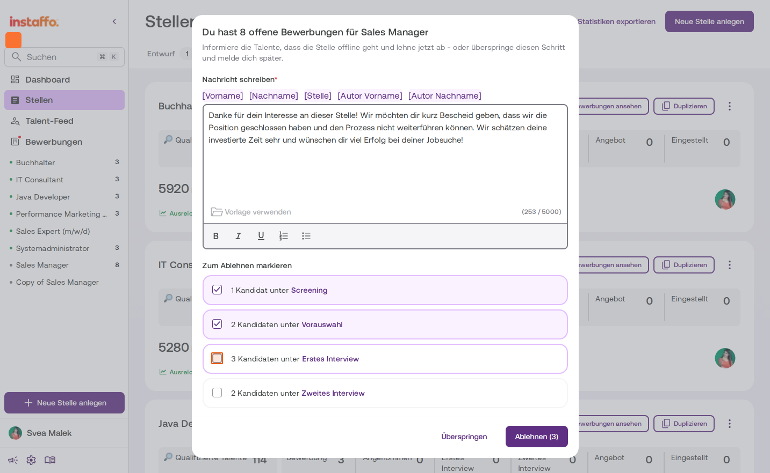Open the announcements megaphone icon
The image size is (770, 473).
tap(13, 460)
